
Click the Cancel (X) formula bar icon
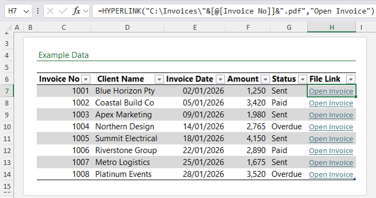[50, 11]
